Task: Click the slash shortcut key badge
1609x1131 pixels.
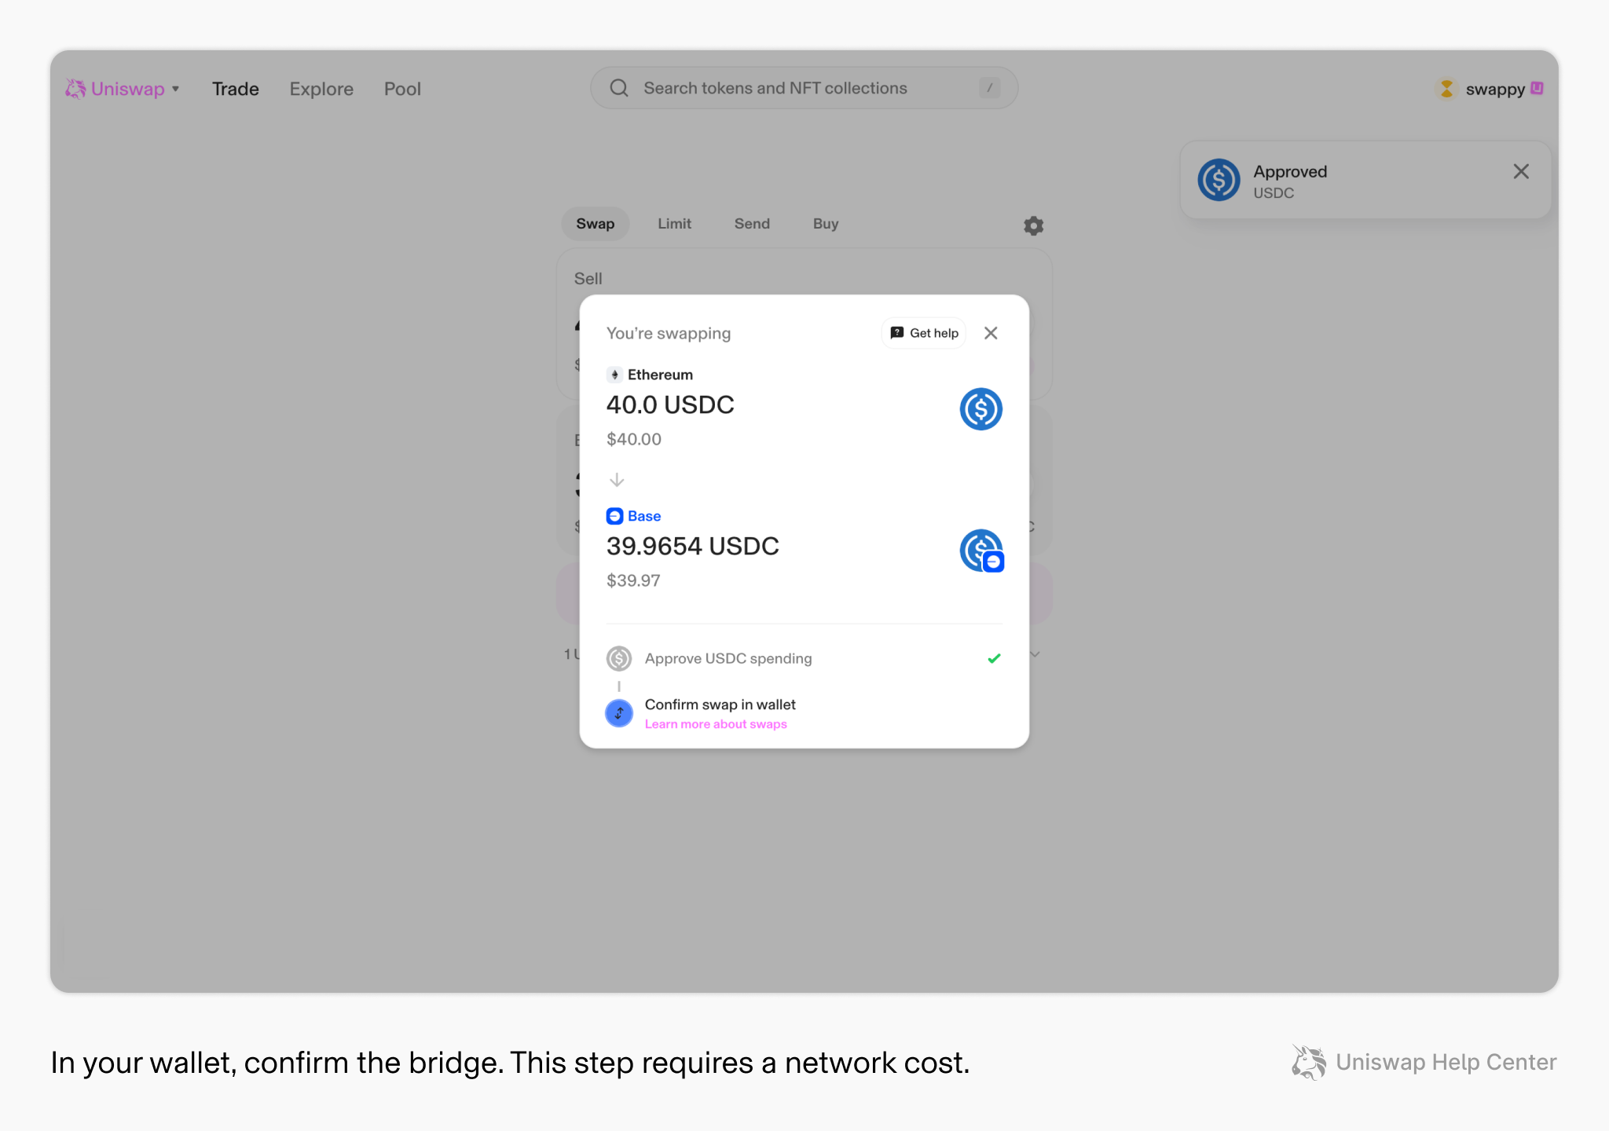Action: [989, 88]
